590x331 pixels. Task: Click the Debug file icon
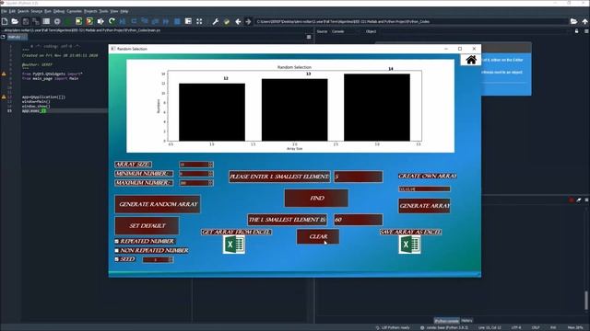(123, 21)
